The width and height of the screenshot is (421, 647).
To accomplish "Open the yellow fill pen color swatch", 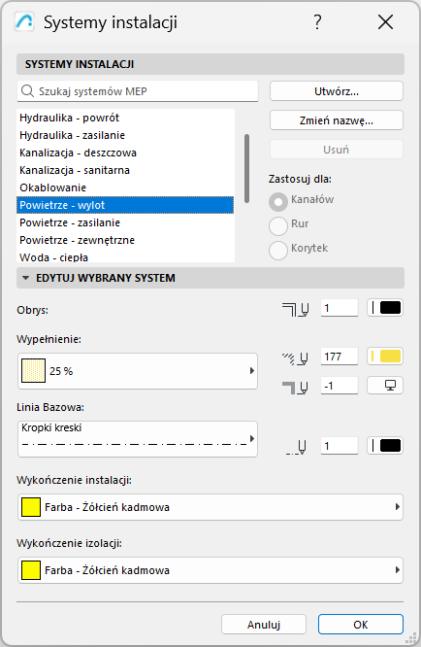I will pyautogui.click(x=385, y=357).
